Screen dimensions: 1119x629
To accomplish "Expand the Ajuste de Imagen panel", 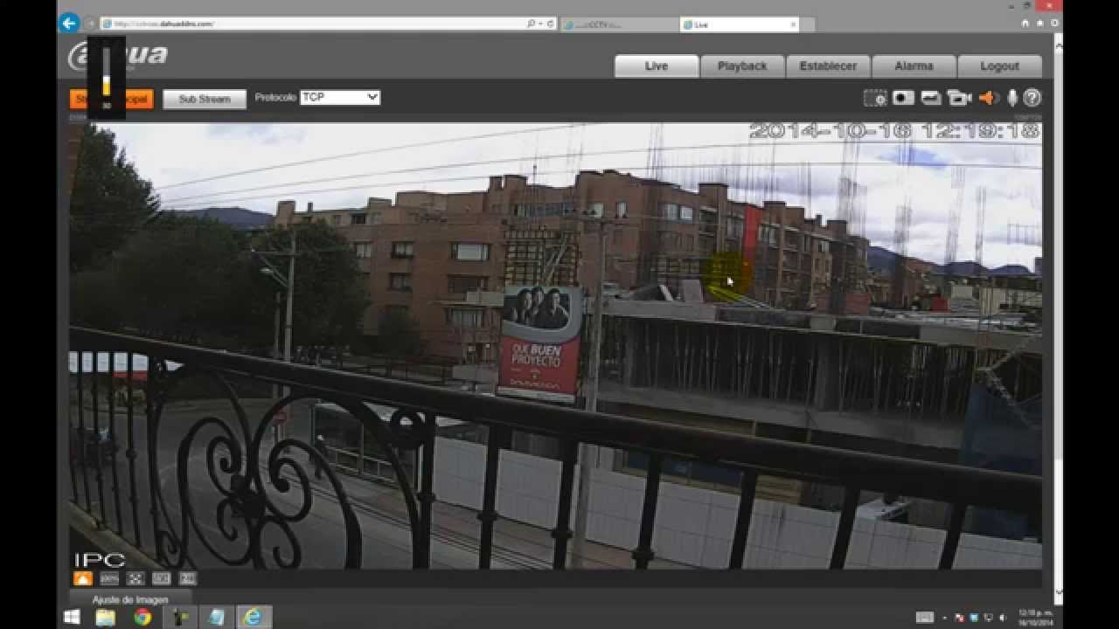I will (x=130, y=599).
